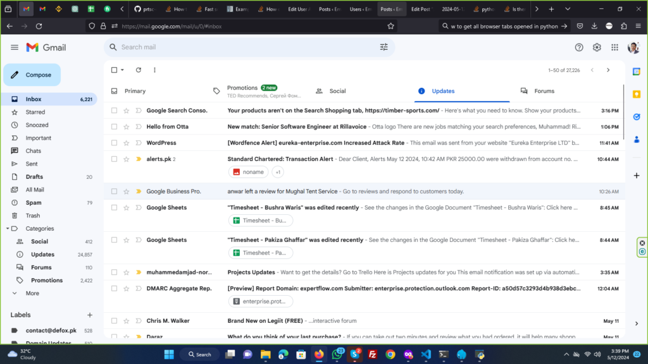Open Gmail settings gear icon
Screen dimensions: 648x364
tap(597, 47)
